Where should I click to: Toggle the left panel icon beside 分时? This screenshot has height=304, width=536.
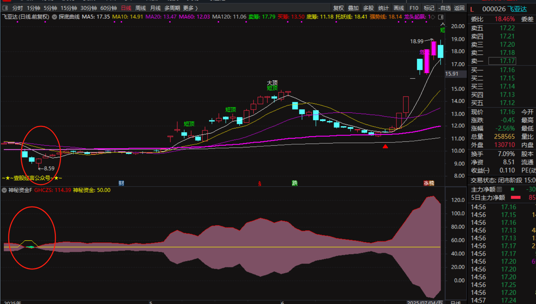(x=5, y=8)
